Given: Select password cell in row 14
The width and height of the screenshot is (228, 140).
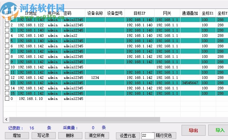Looking at the screenshot, I should (73, 88).
